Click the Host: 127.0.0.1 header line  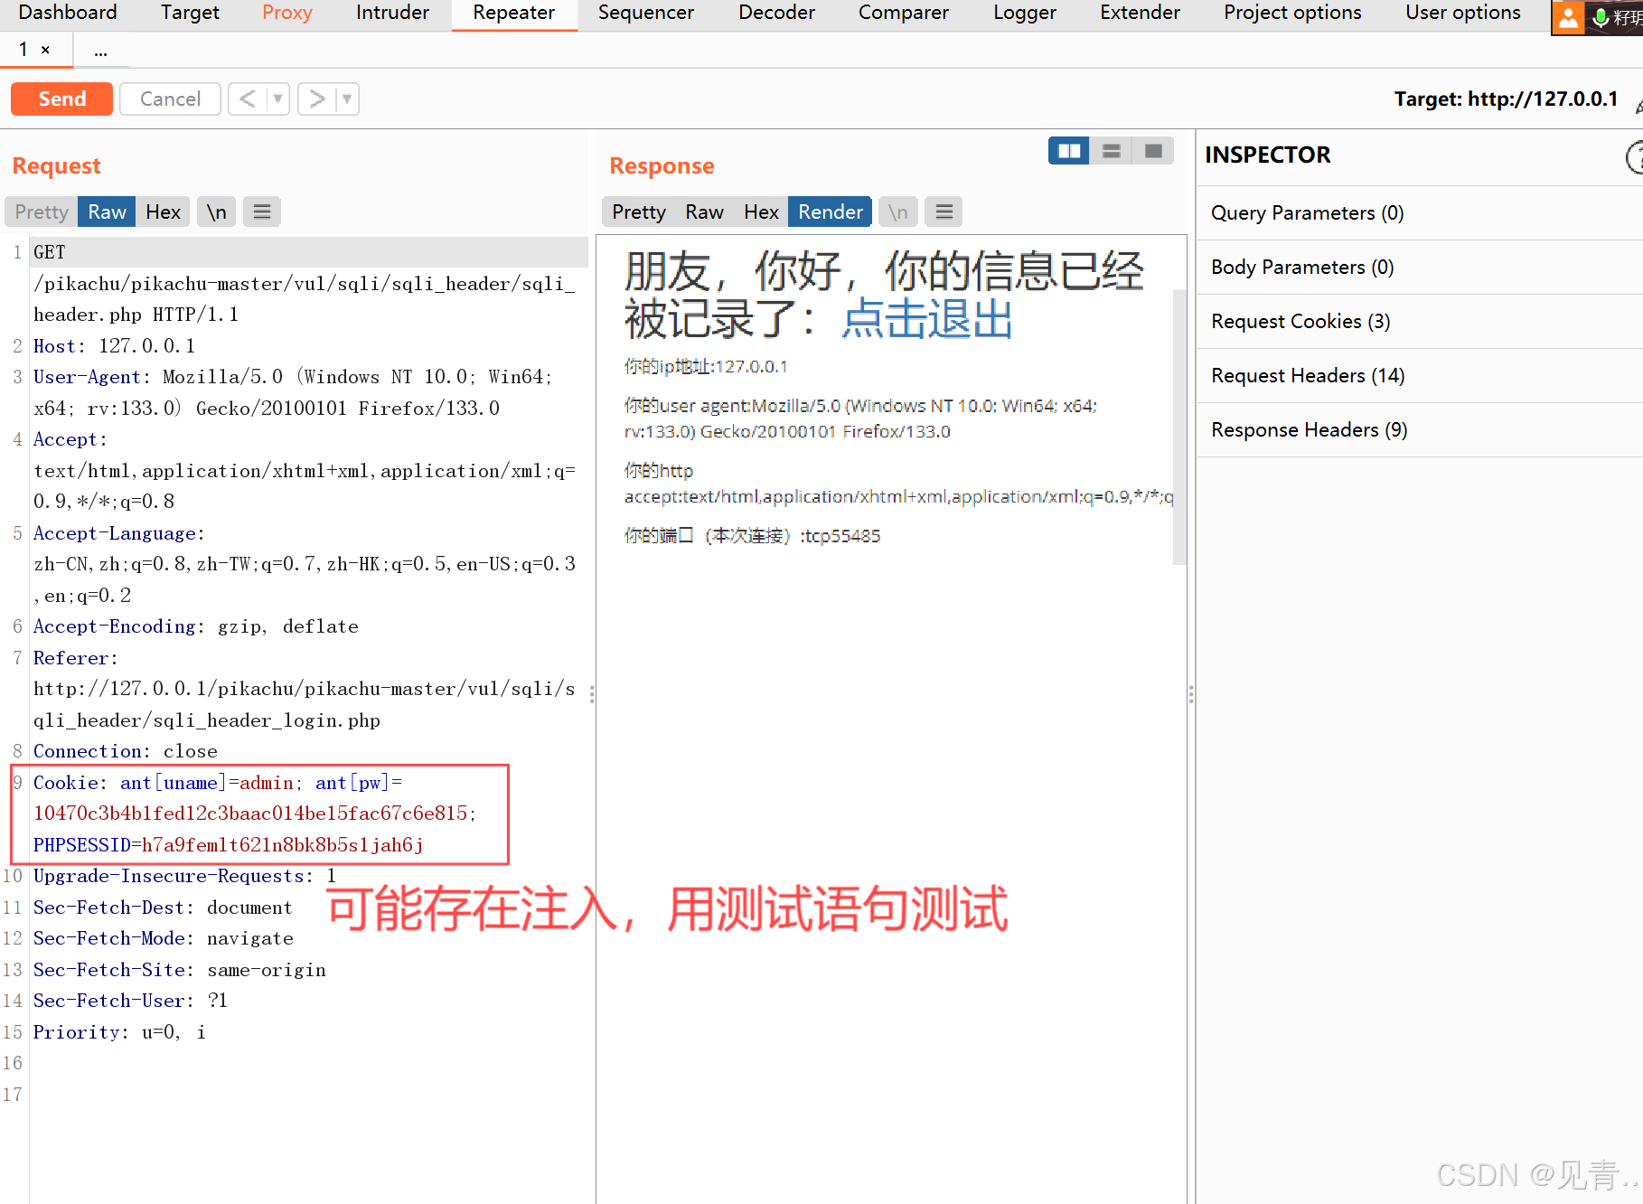tap(114, 346)
